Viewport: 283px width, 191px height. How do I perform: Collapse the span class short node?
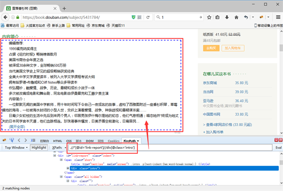click(61, 160)
